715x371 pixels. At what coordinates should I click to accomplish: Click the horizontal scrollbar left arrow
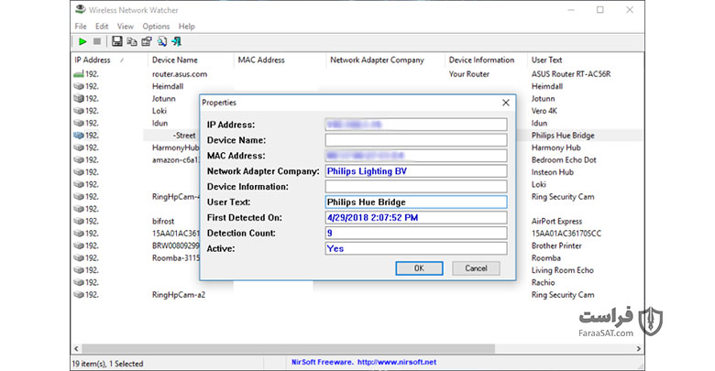[76, 349]
